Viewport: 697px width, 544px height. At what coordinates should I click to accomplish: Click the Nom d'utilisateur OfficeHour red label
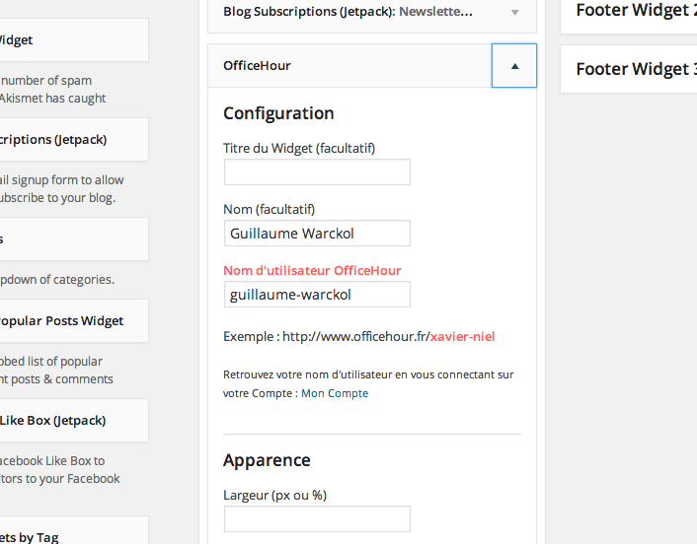tap(312, 271)
